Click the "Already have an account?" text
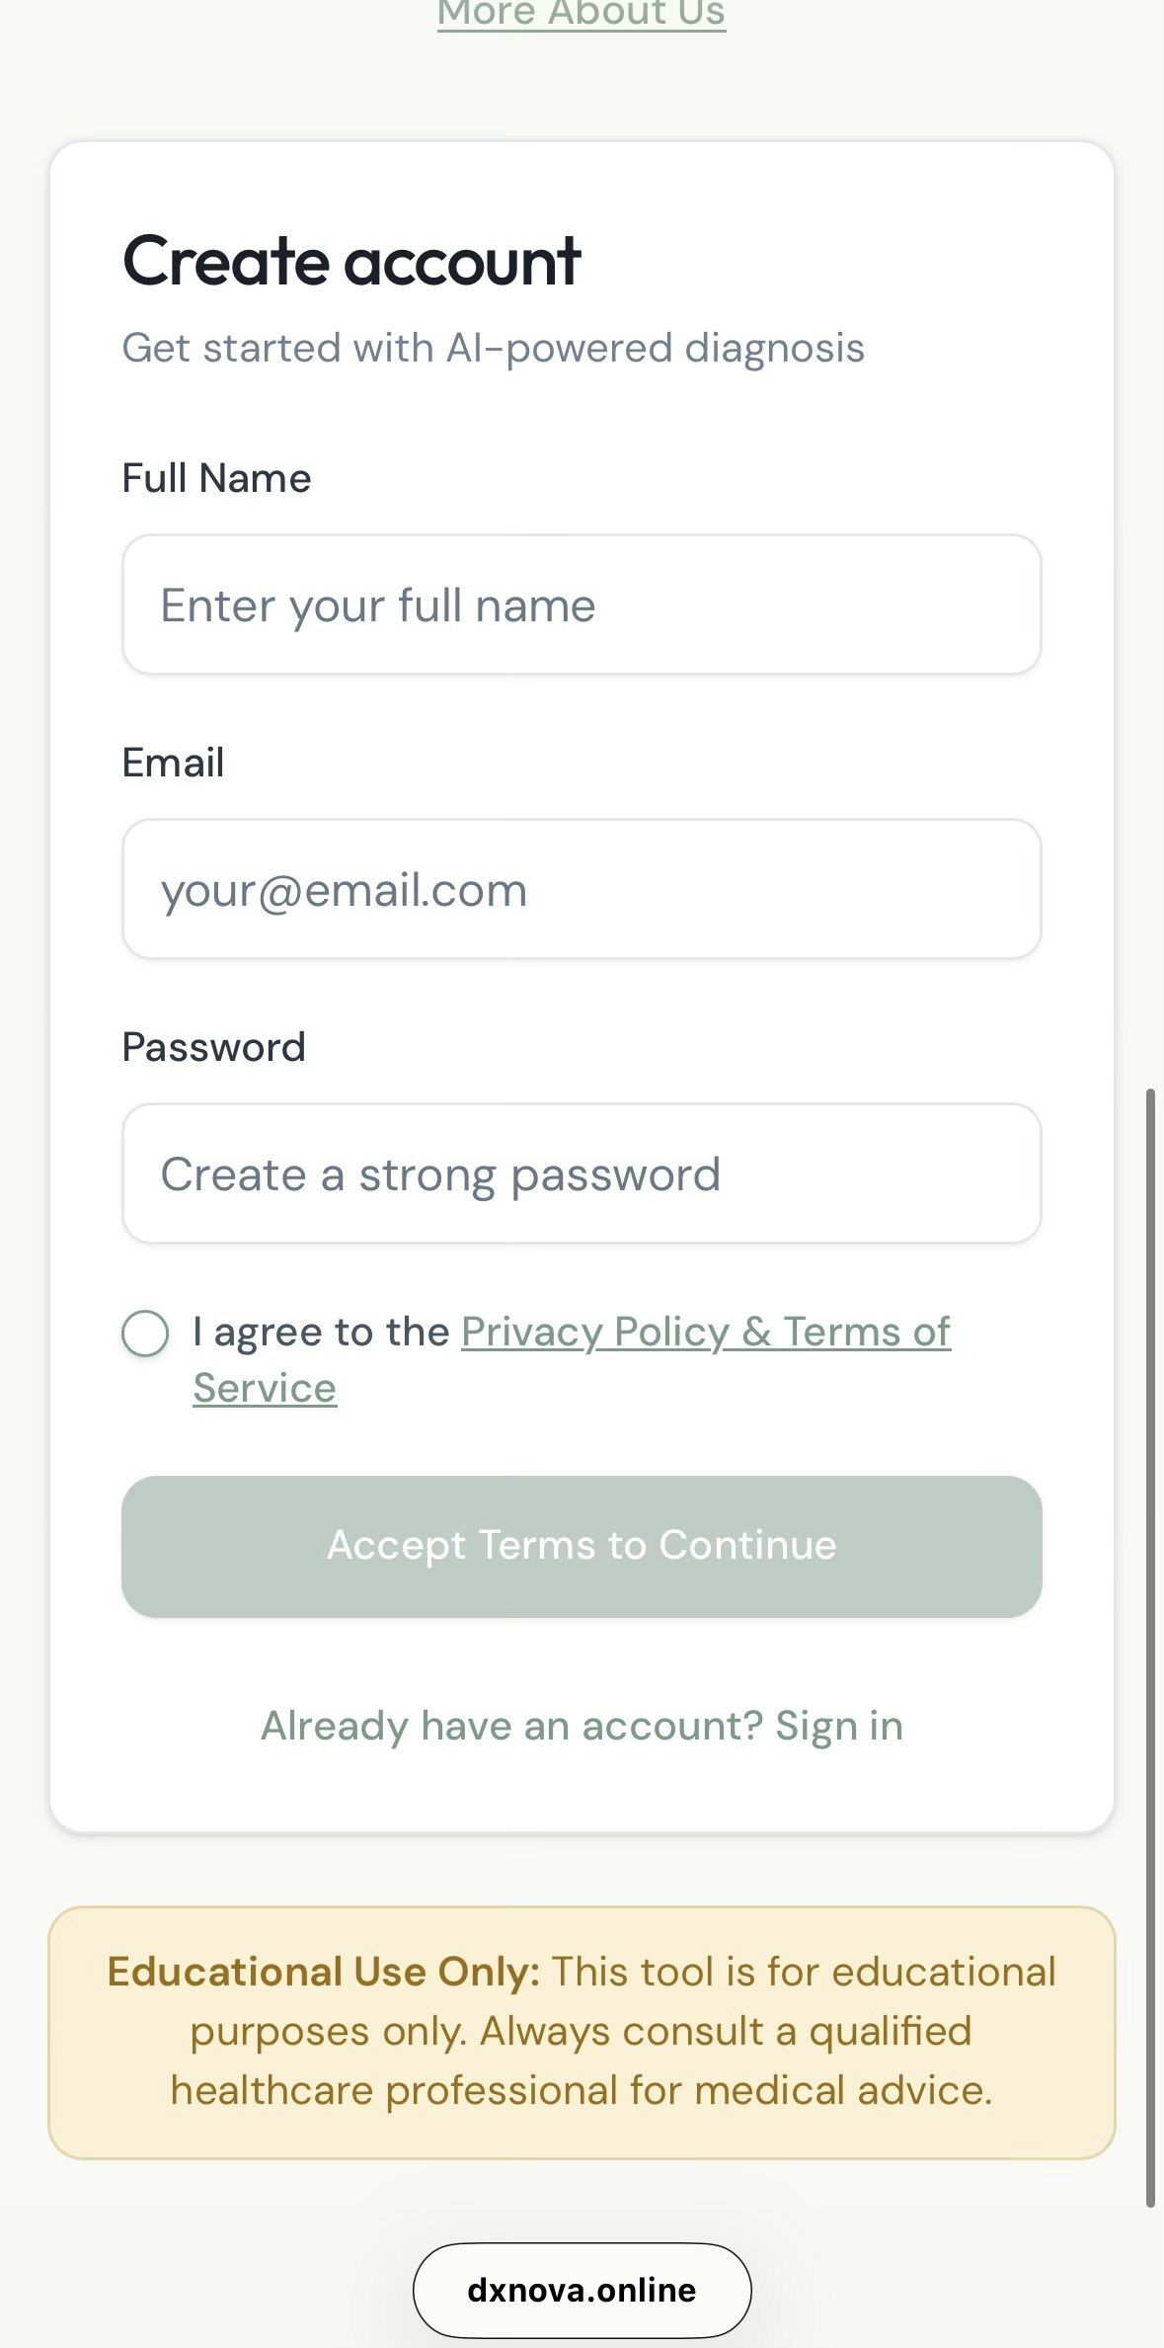This screenshot has height=2348, width=1164. coord(511,1726)
